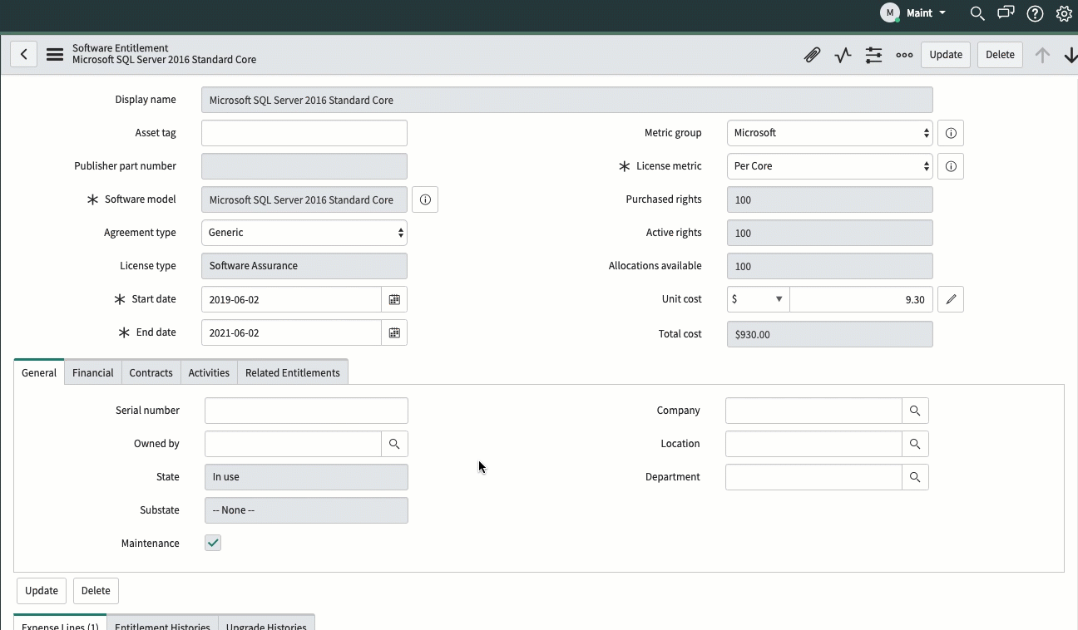Open the License metric dropdown

(830, 166)
